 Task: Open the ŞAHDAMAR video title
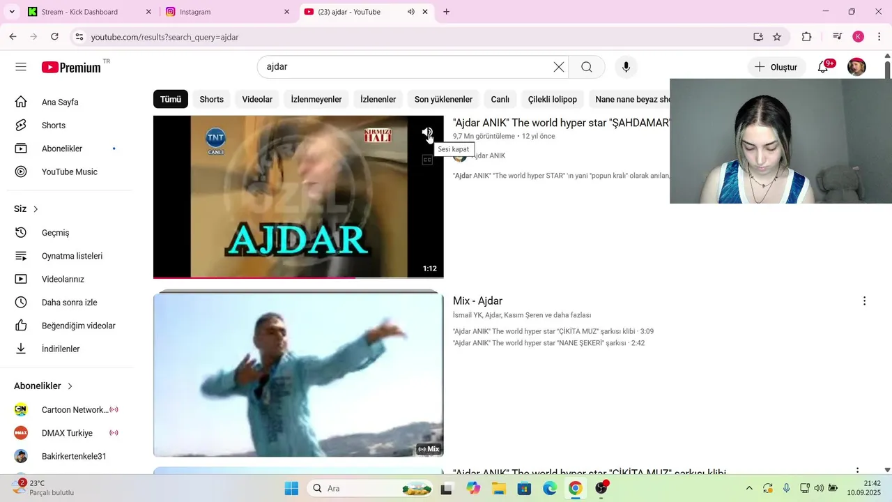(561, 123)
